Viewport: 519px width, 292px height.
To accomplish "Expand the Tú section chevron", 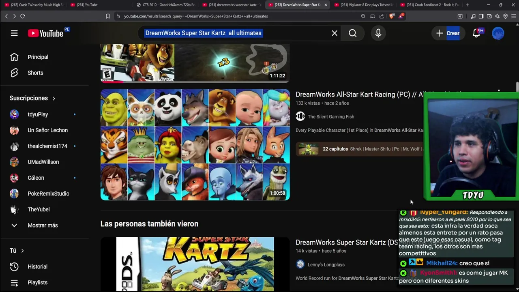I will pyautogui.click(x=22, y=251).
